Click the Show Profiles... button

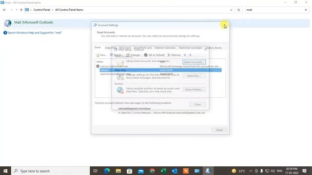pyautogui.click(x=194, y=89)
